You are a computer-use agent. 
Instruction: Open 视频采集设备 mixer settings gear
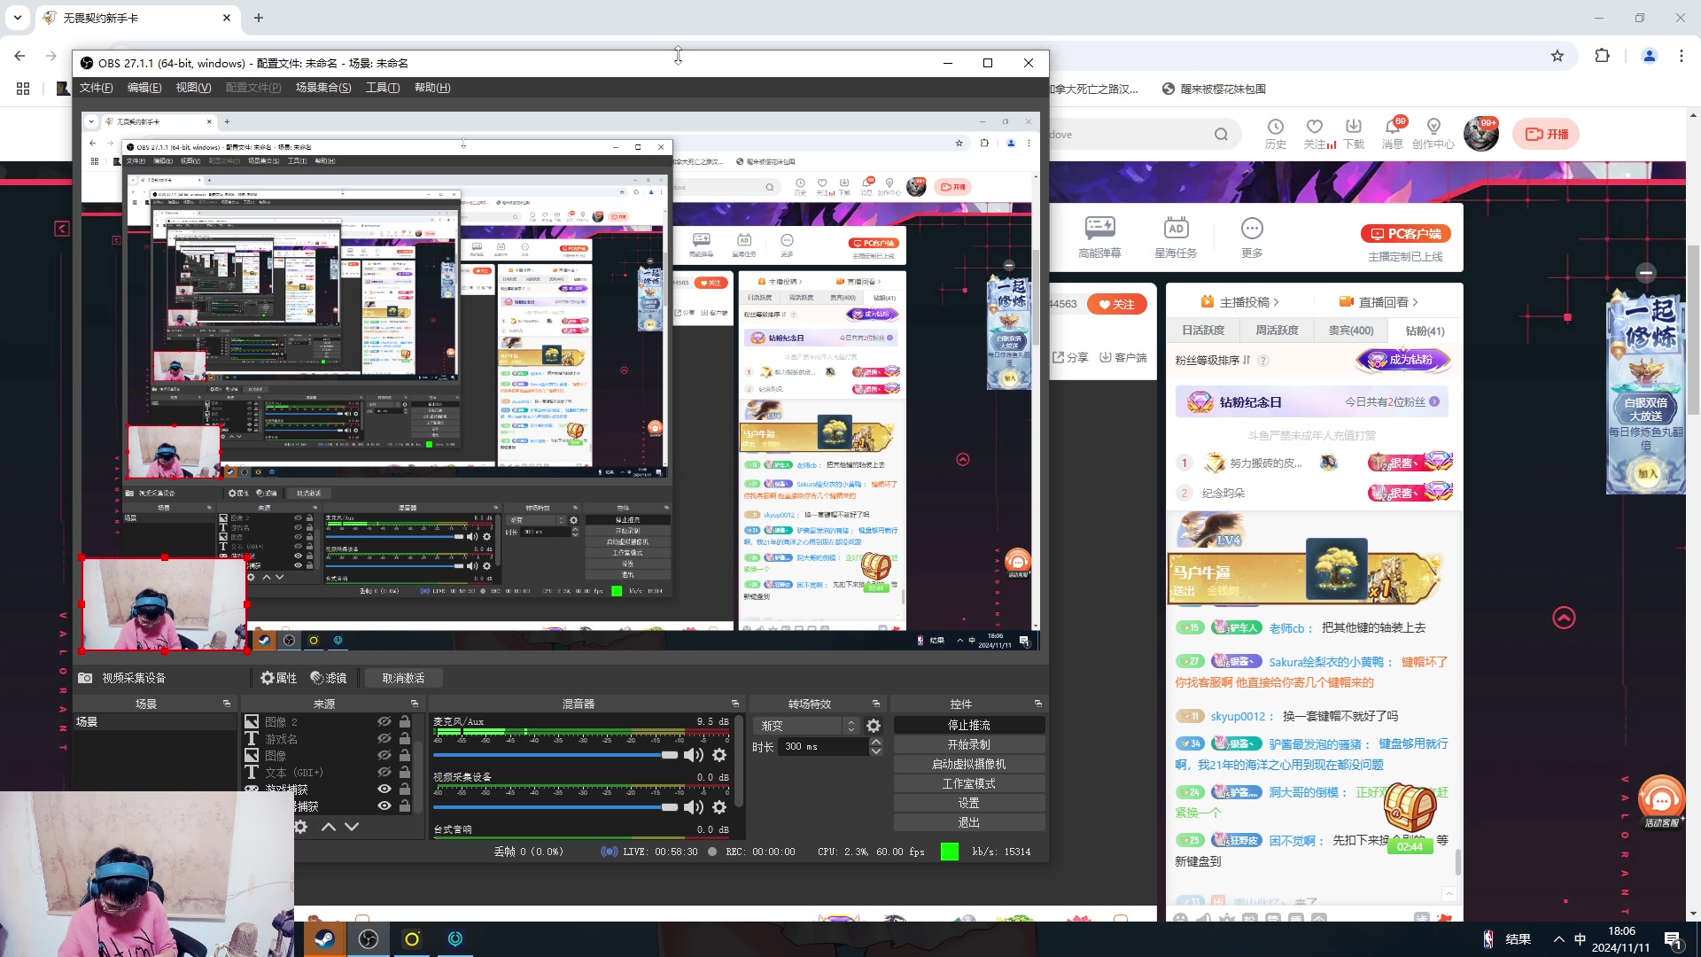pyautogui.click(x=719, y=807)
